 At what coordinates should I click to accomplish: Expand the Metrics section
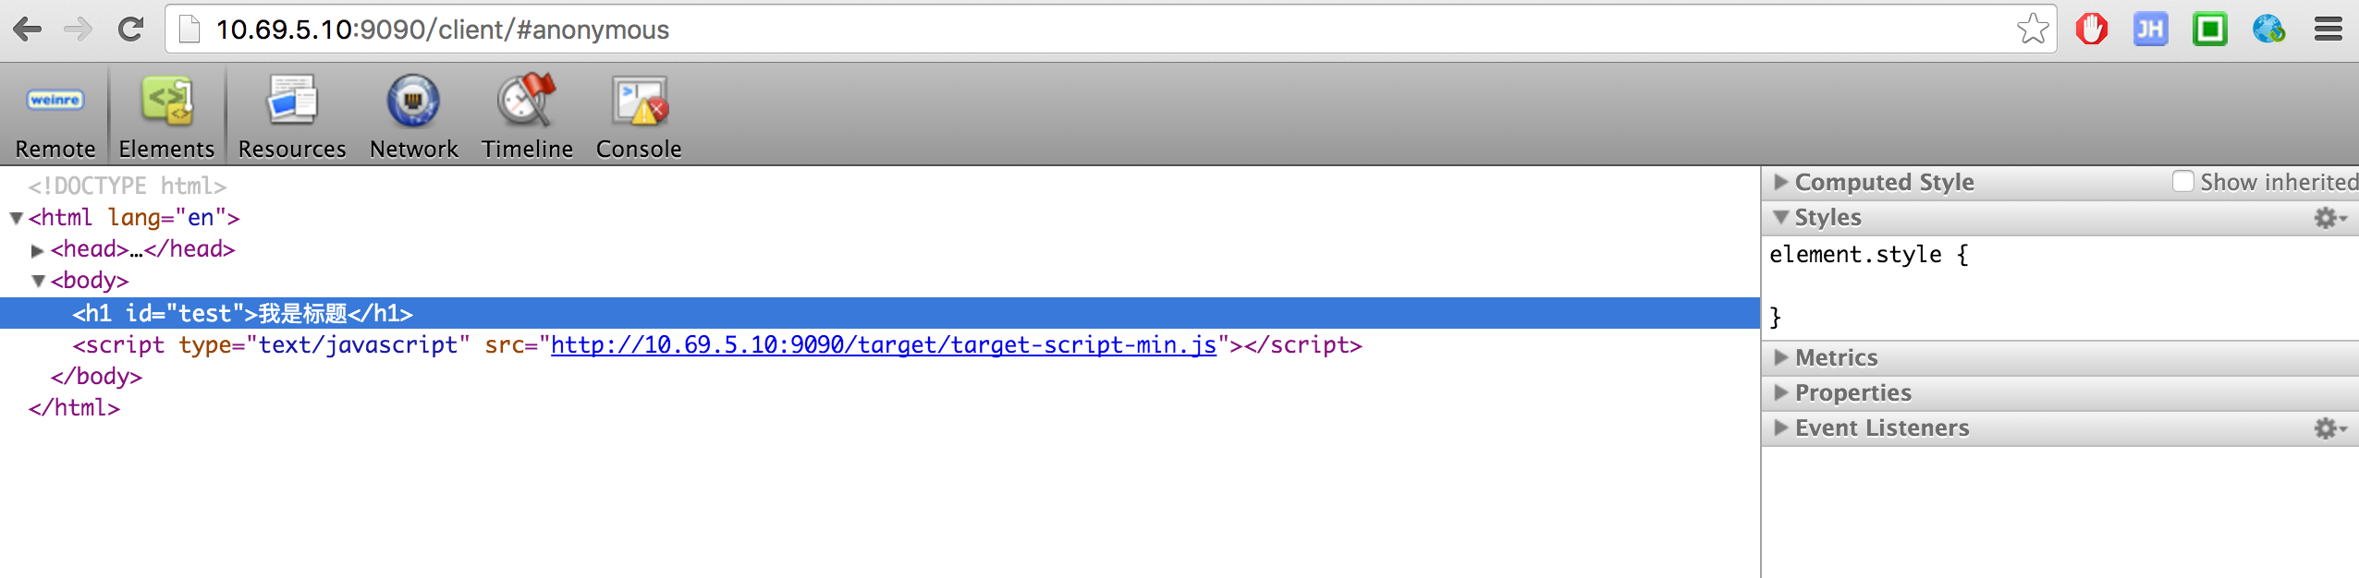[1781, 357]
